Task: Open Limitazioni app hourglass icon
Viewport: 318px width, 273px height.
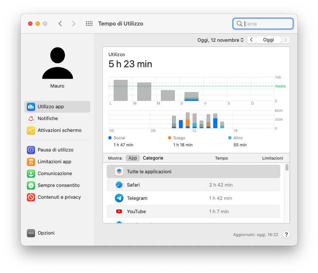Action: 31,162
